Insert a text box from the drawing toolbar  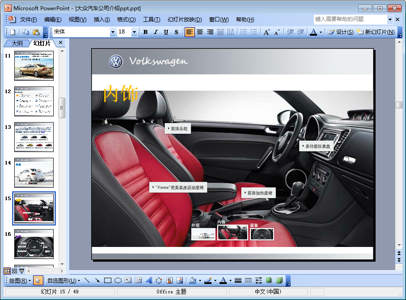click(x=128, y=280)
